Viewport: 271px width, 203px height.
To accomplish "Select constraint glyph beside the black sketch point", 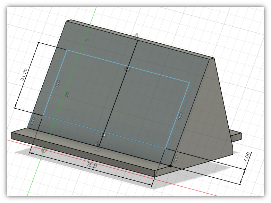I will [x=176, y=159].
